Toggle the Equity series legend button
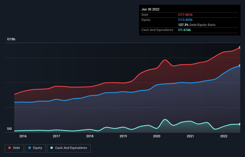The image size is (245, 157). click(35, 148)
